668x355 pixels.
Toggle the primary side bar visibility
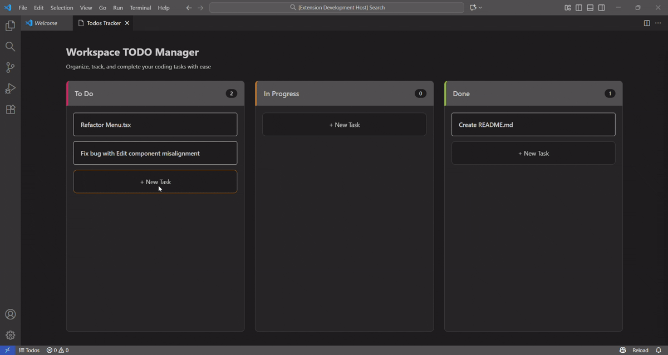(578, 7)
